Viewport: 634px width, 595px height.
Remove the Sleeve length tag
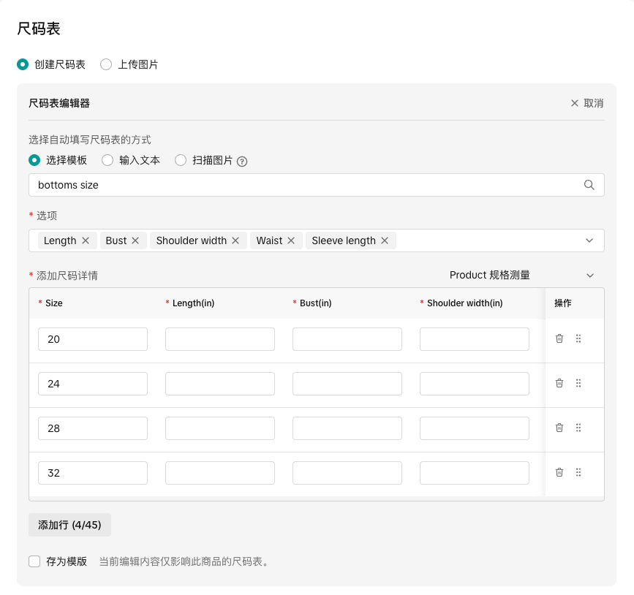point(385,240)
